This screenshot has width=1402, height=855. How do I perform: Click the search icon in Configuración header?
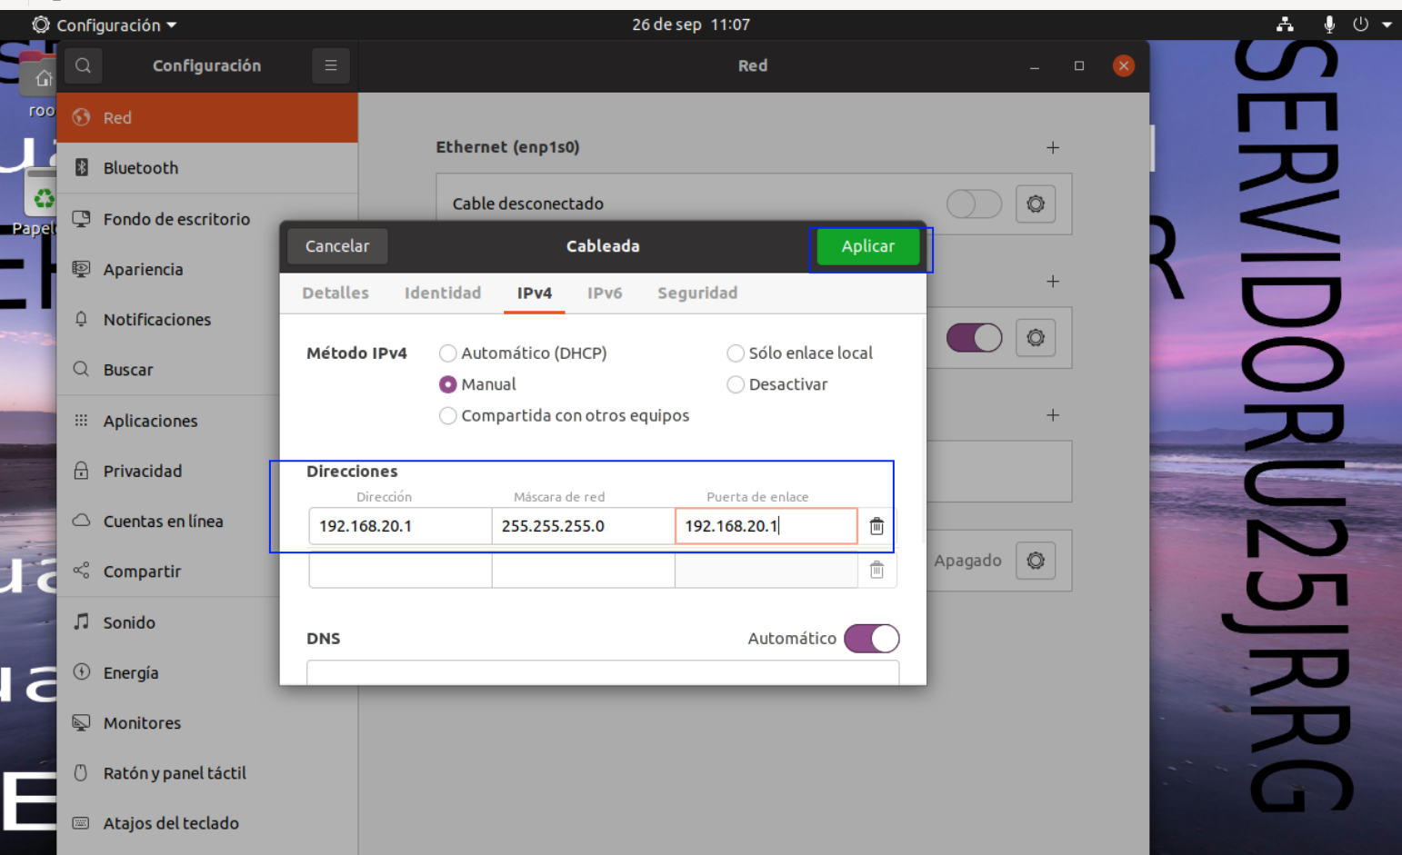[x=83, y=65]
